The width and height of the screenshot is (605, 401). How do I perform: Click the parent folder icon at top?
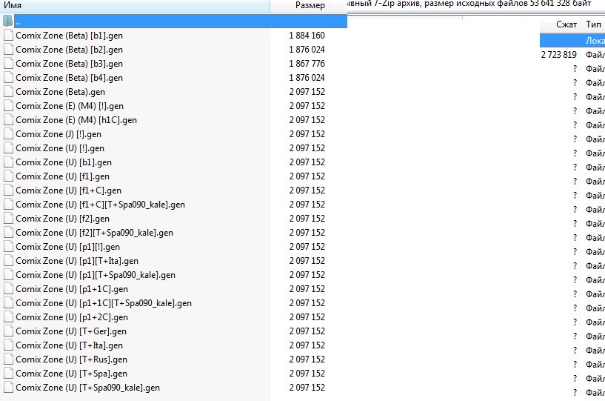click(x=7, y=21)
